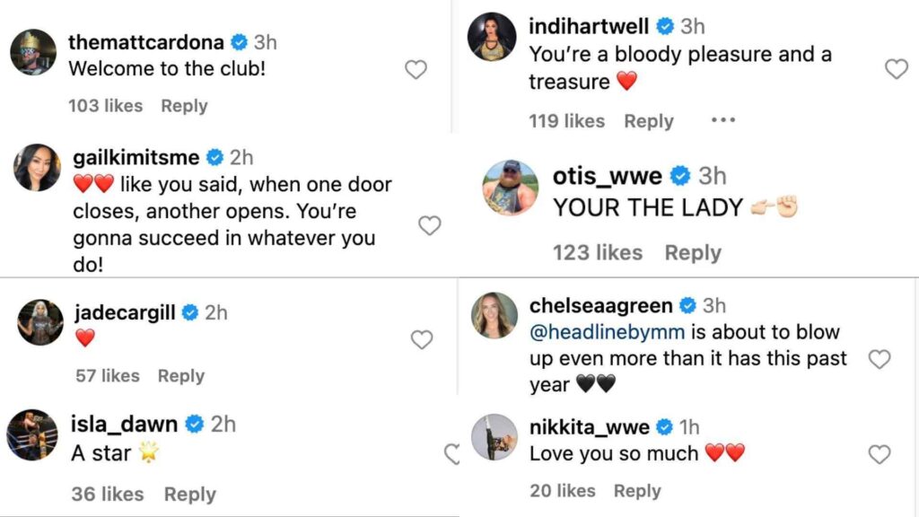Heart chelseaagreen's comment

[x=880, y=359]
